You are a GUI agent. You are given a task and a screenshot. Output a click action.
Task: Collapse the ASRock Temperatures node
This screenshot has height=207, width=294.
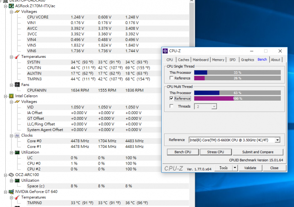11,57
